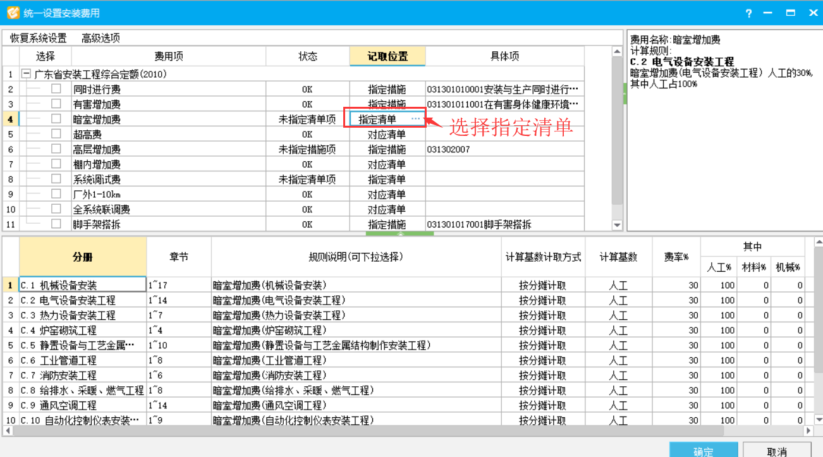823x457 pixels.
Task: Click lower table vertical scrollbar up arrow
Action: pos(818,242)
